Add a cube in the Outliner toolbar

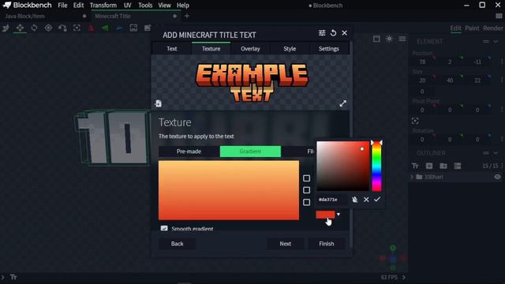[429, 166]
